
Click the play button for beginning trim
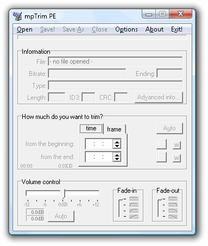click(x=161, y=144)
